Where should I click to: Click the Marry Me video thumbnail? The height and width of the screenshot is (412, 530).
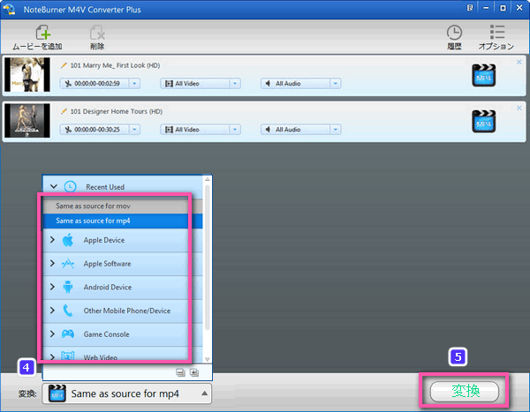click(27, 75)
